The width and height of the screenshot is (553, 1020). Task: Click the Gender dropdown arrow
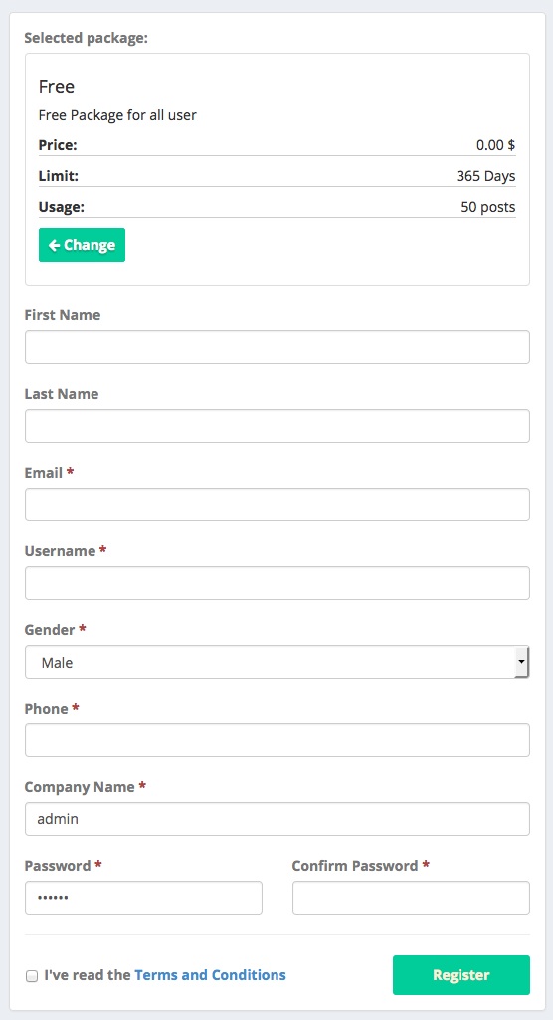[521, 662]
